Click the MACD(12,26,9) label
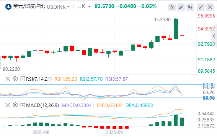 [42, 105]
